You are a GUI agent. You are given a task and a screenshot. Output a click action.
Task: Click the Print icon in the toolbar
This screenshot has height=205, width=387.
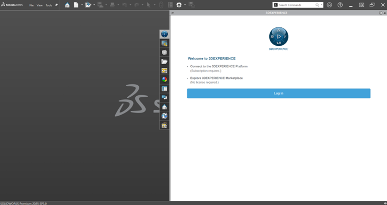click(113, 5)
